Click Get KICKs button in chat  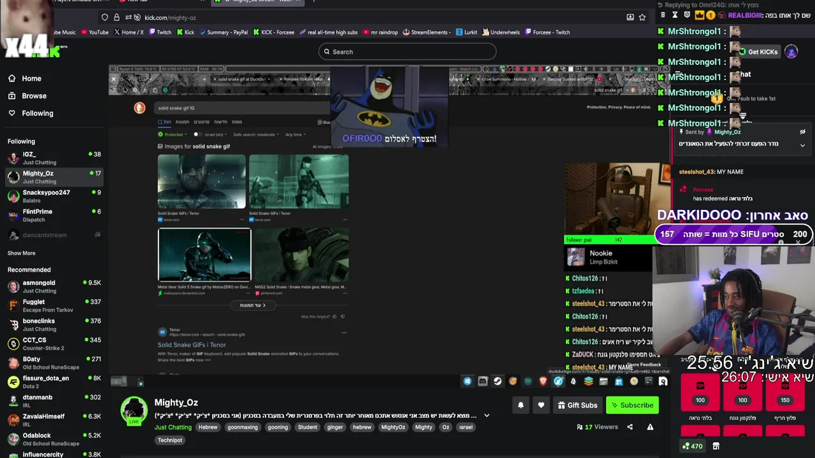pos(758,52)
